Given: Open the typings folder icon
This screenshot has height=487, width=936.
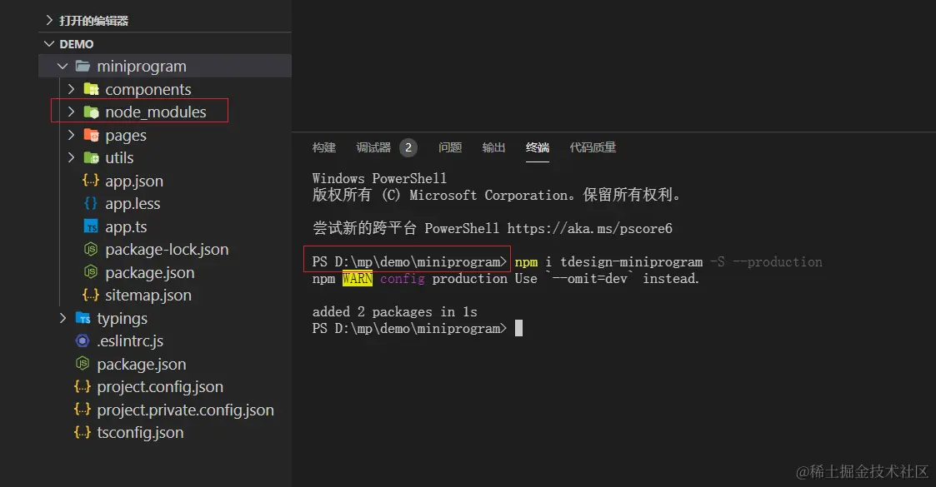Looking at the screenshot, I should coord(83,318).
